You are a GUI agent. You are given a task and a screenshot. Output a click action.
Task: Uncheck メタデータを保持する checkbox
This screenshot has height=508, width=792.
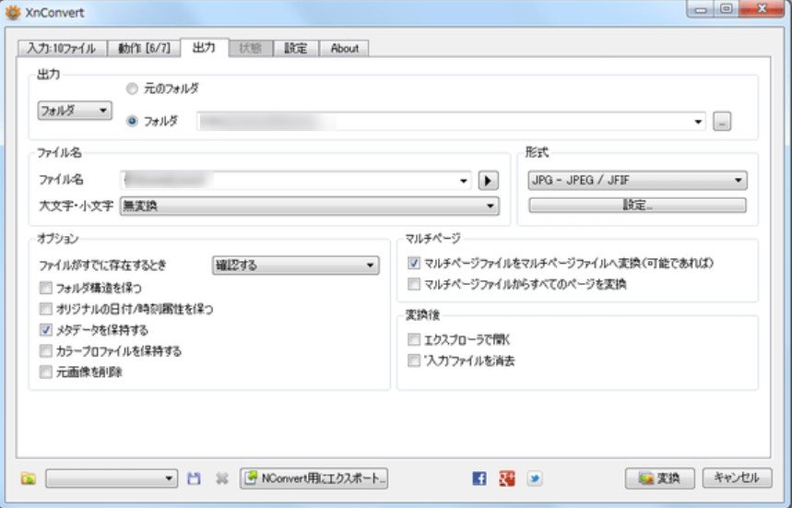(x=46, y=330)
